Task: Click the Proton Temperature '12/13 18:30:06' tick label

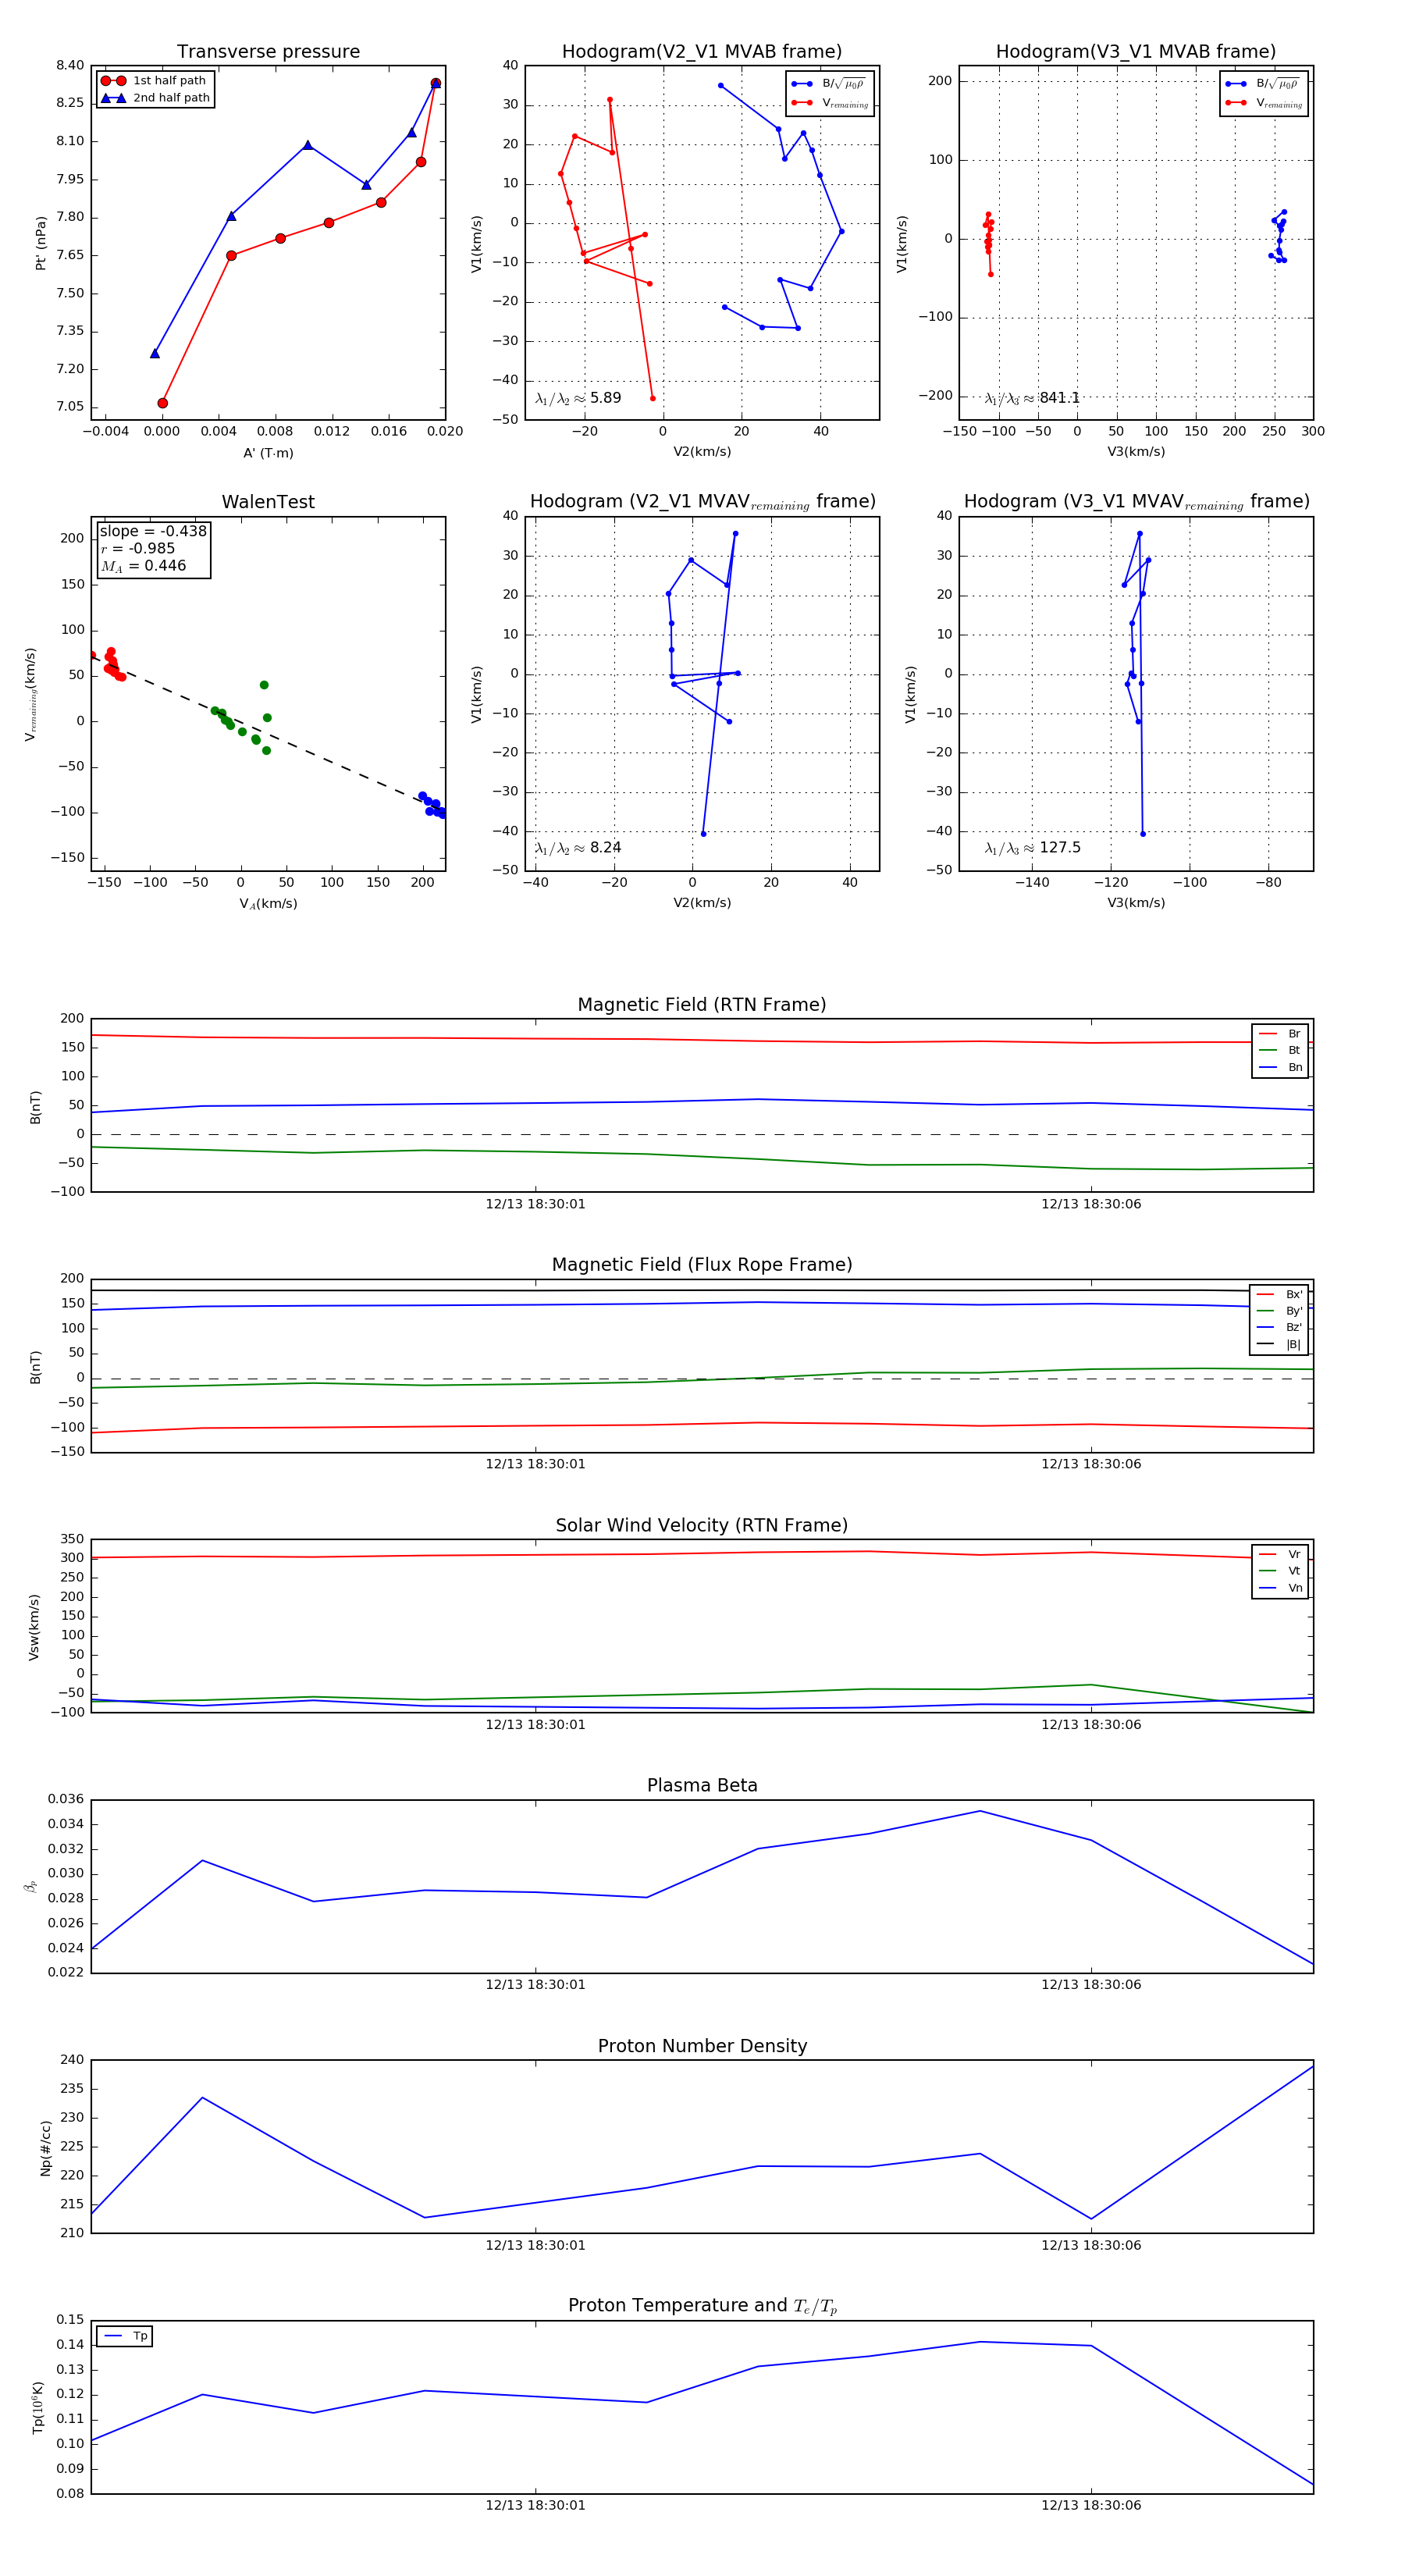Action: click(x=1090, y=2505)
